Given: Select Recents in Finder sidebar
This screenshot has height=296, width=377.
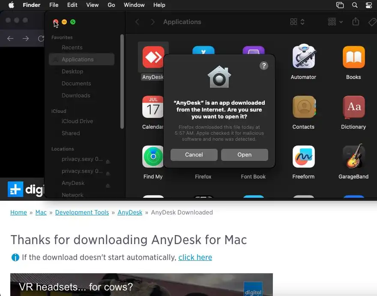Looking at the screenshot, I should (x=81, y=48).
